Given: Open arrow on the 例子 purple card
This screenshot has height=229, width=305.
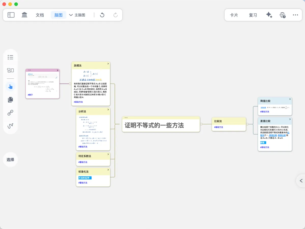Looking at the screenshot, I should pyautogui.click(x=57, y=70).
